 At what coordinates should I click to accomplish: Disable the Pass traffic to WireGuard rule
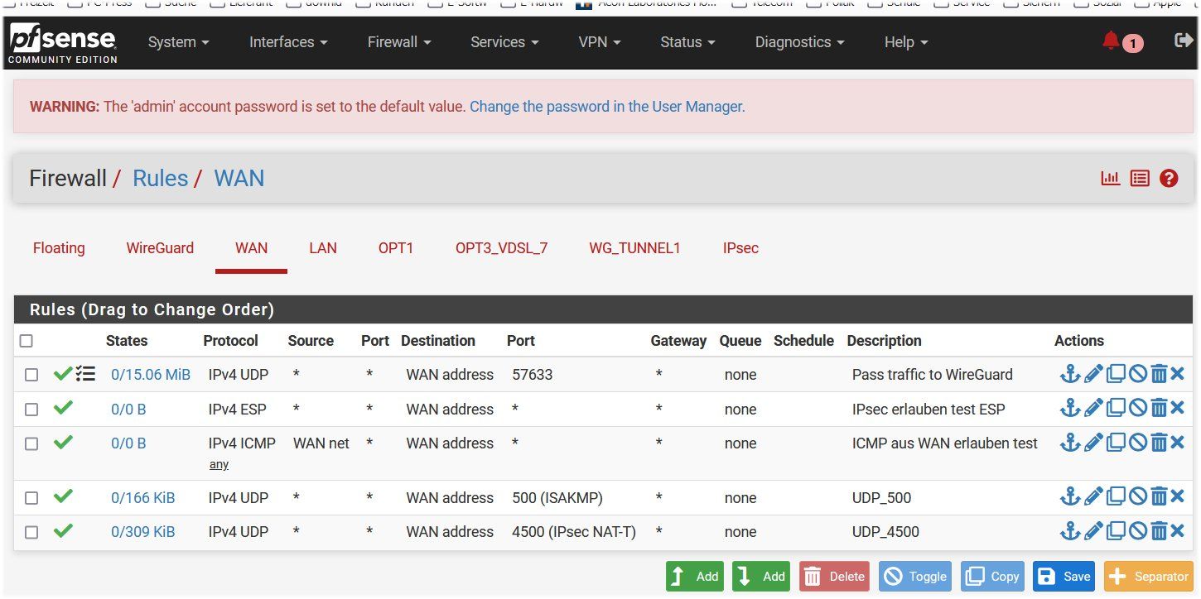point(1138,374)
